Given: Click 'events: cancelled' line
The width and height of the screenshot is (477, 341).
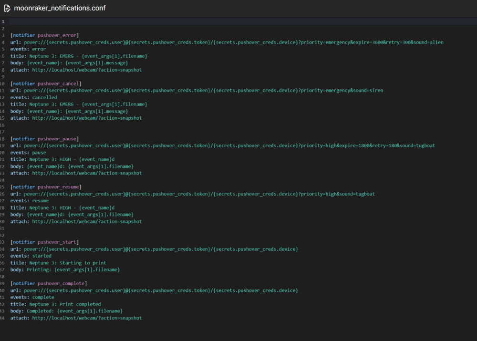Looking at the screenshot, I should click(33, 97).
